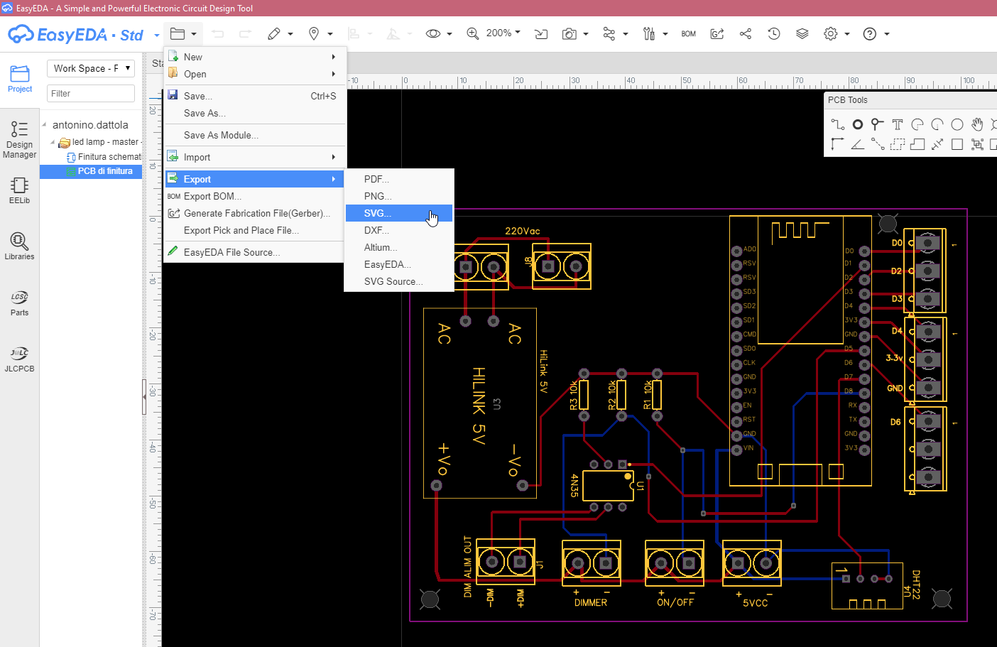Expand the pencil Edit menu arrow

(x=290, y=34)
